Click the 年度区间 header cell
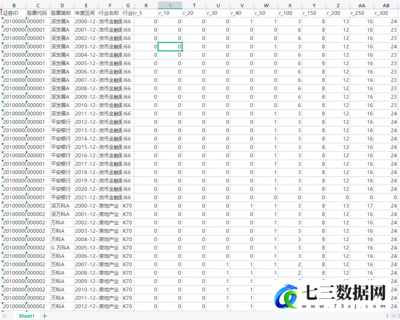The width and height of the screenshot is (400, 320). 86,13
